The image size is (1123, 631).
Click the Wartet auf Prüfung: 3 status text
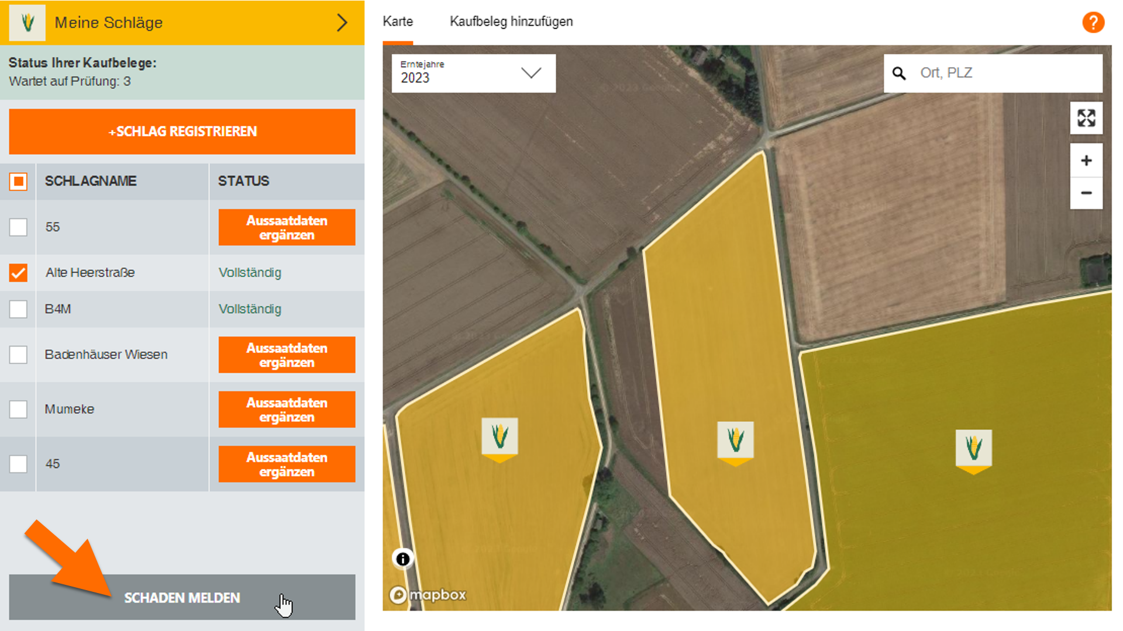coord(70,81)
